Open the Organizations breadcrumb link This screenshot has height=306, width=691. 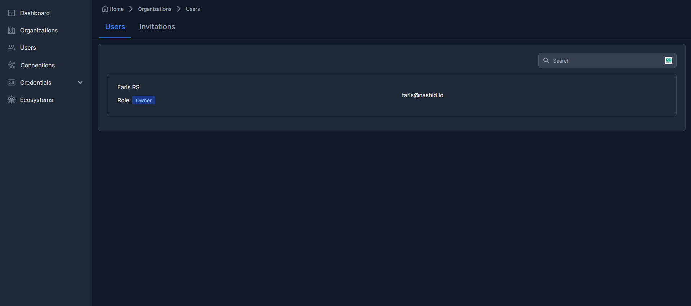point(155,9)
